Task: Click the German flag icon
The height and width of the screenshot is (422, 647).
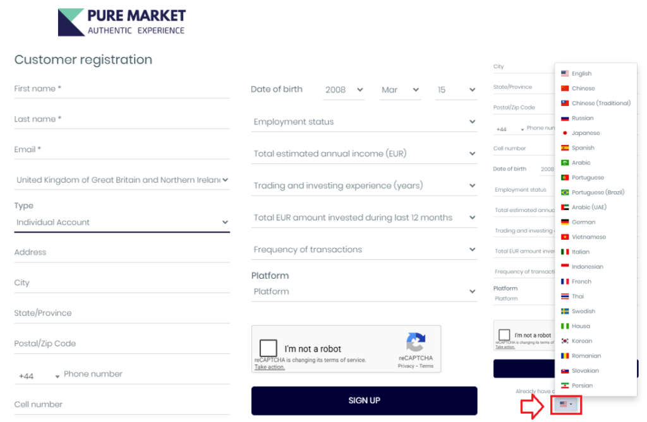Action: [x=565, y=222]
